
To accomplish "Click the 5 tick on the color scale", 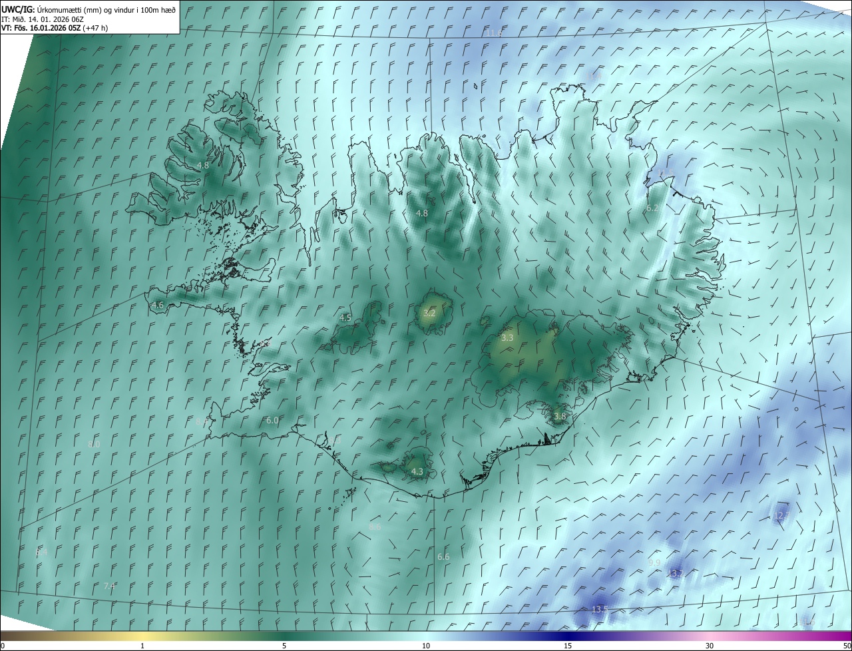I will pyautogui.click(x=284, y=646).
